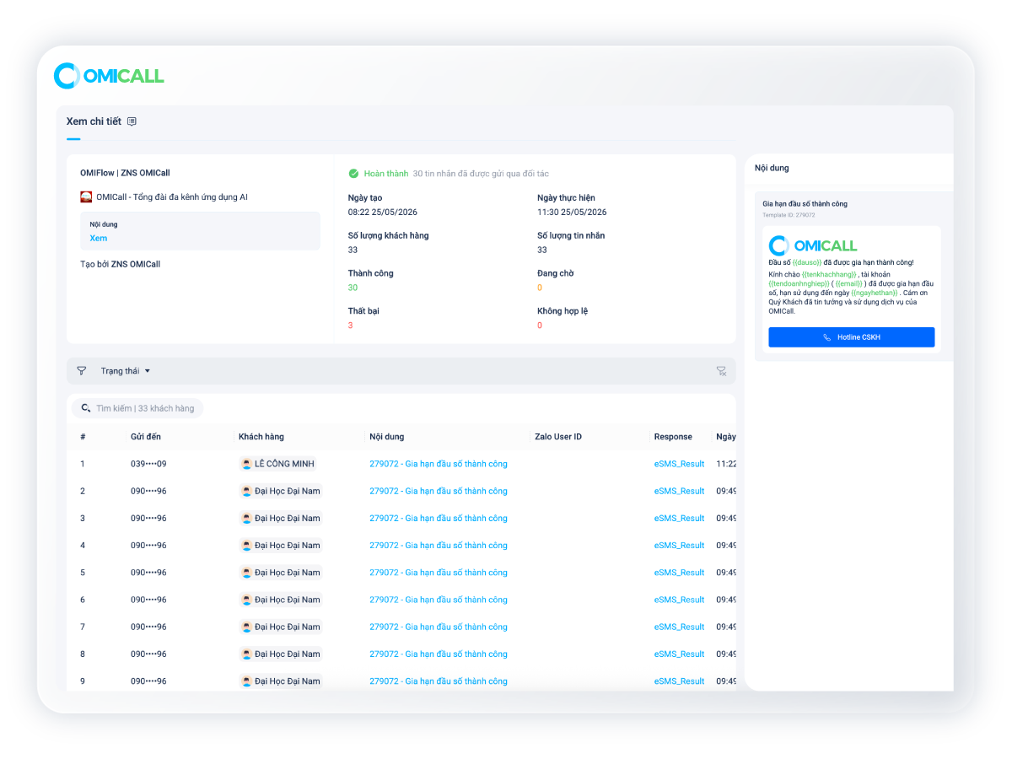Click phone number in row 4
Screen dimensions: 1012x759
tap(148, 546)
